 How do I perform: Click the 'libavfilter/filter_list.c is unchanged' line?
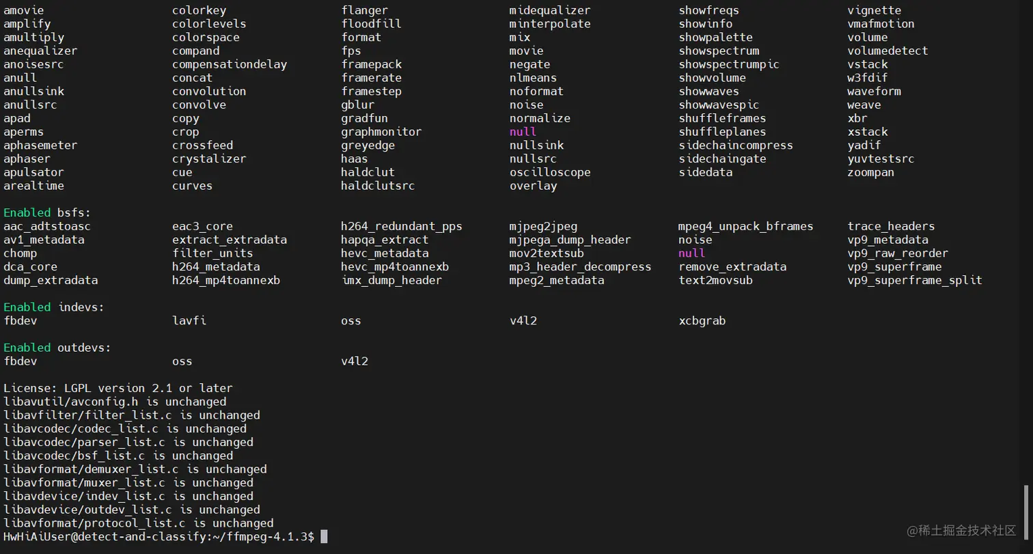[x=132, y=415]
